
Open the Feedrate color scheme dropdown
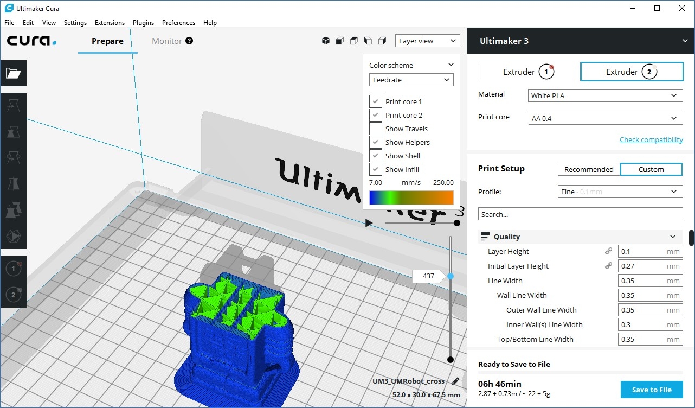click(x=411, y=80)
